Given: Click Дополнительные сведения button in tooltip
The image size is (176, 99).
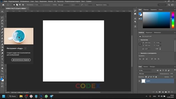Looking at the screenshot, I should tap(21, 60).
